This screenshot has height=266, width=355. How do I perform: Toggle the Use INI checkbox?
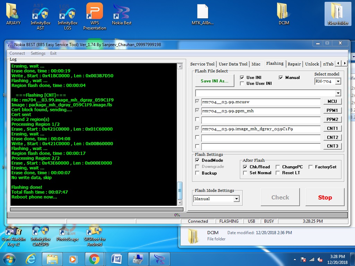pyautogui.click(x=242, y=78)
